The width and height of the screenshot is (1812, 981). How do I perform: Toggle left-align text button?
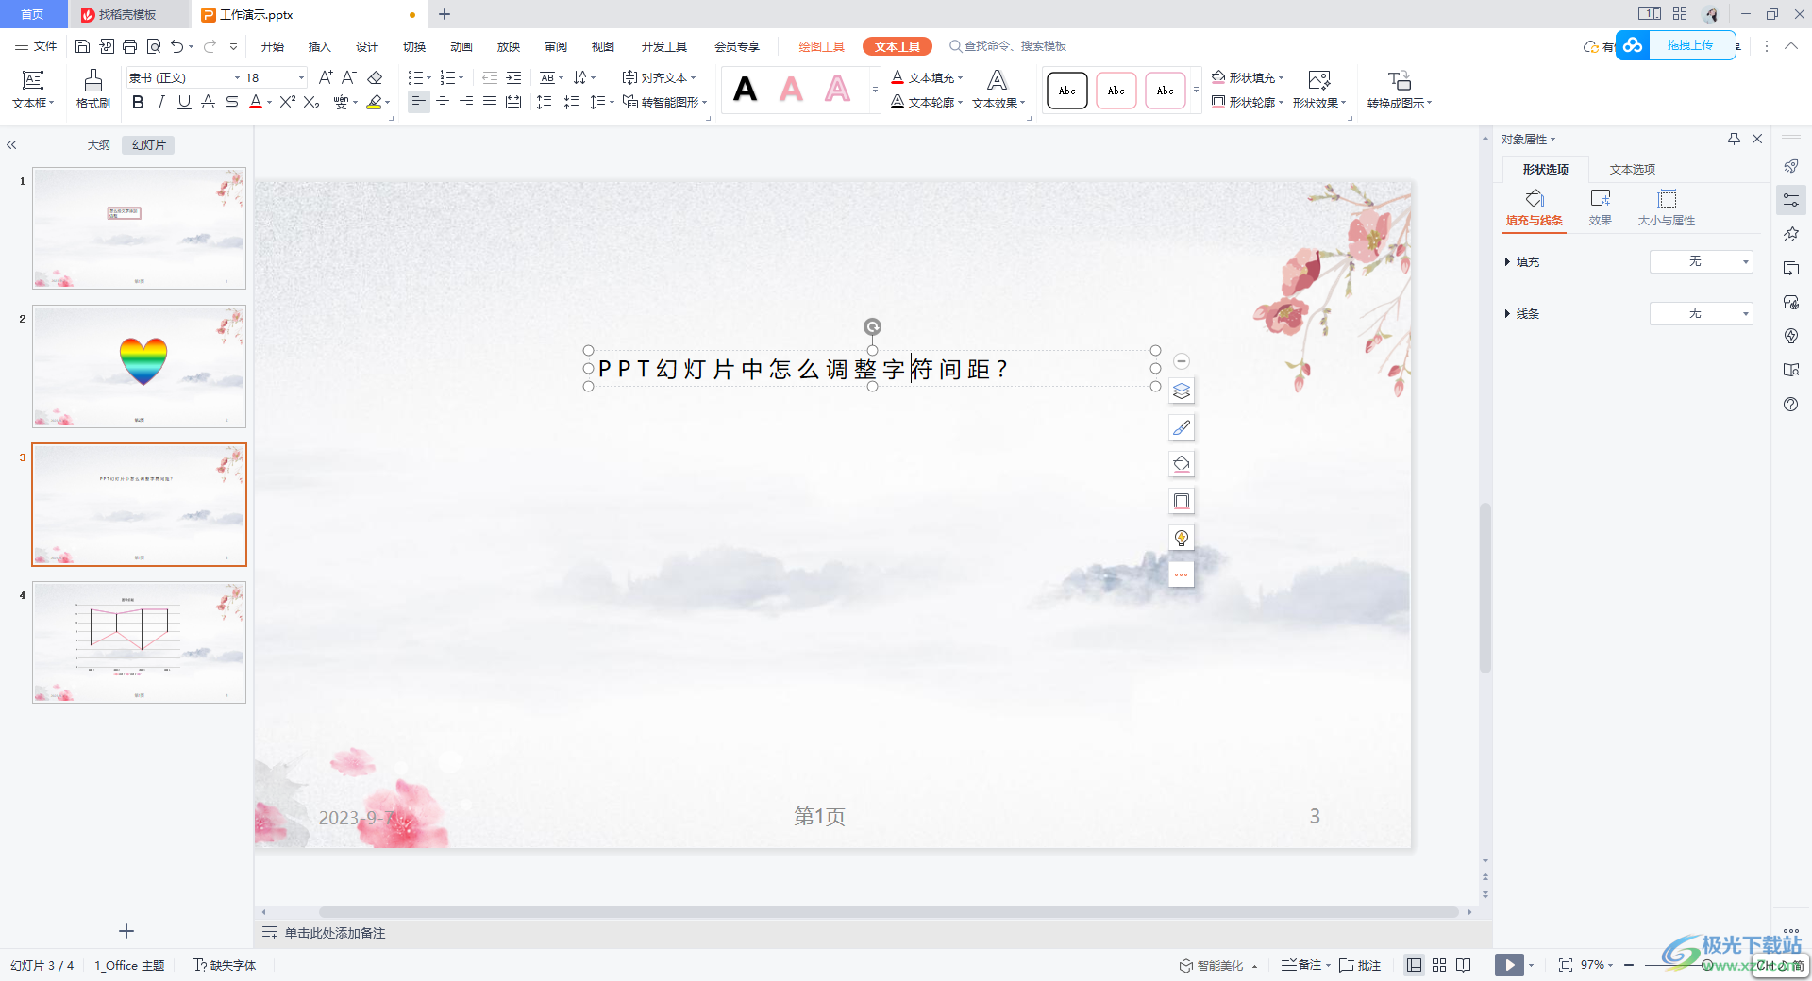(419, 102)
